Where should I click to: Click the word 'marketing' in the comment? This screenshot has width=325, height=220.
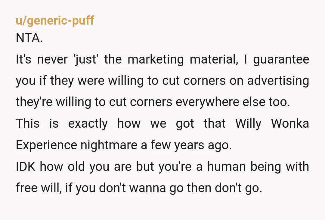tap(156, 60)
